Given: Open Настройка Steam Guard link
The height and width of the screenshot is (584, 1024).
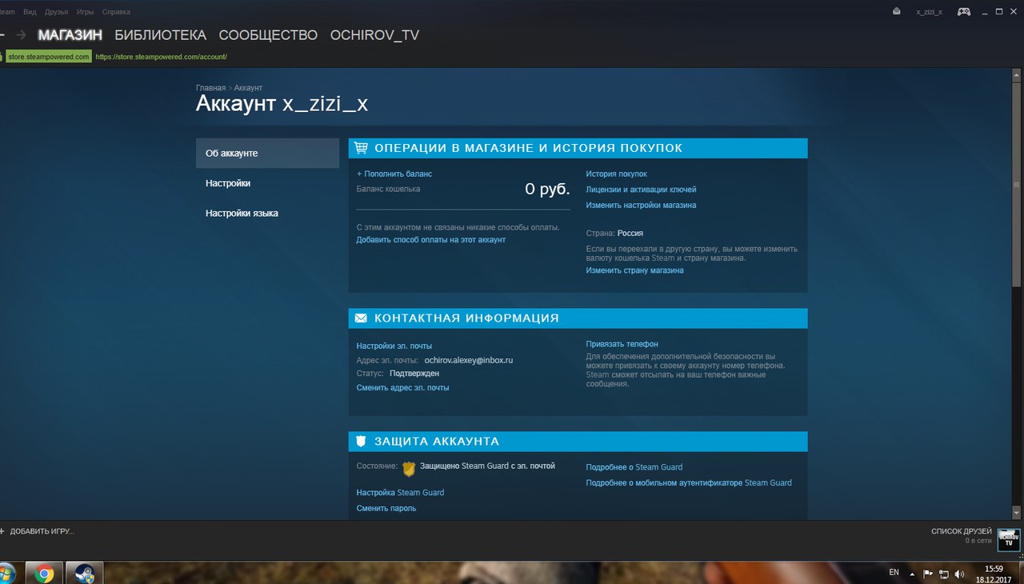Looking at the screenshot, I should [x=400, y=493].
